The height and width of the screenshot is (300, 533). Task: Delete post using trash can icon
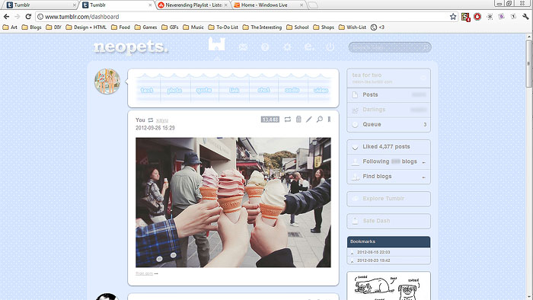click(x=298, y=120)
